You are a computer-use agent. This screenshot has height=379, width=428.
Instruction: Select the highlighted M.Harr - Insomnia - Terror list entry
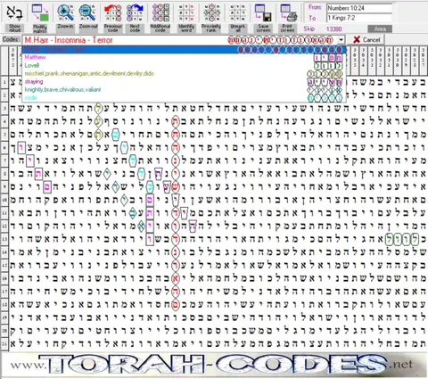pos(184,49)
